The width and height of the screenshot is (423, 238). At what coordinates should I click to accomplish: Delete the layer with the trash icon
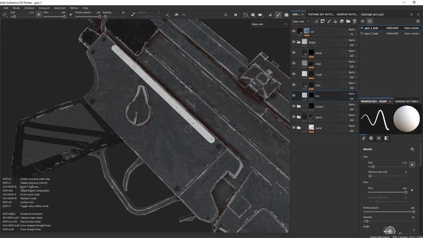(355, 21)
